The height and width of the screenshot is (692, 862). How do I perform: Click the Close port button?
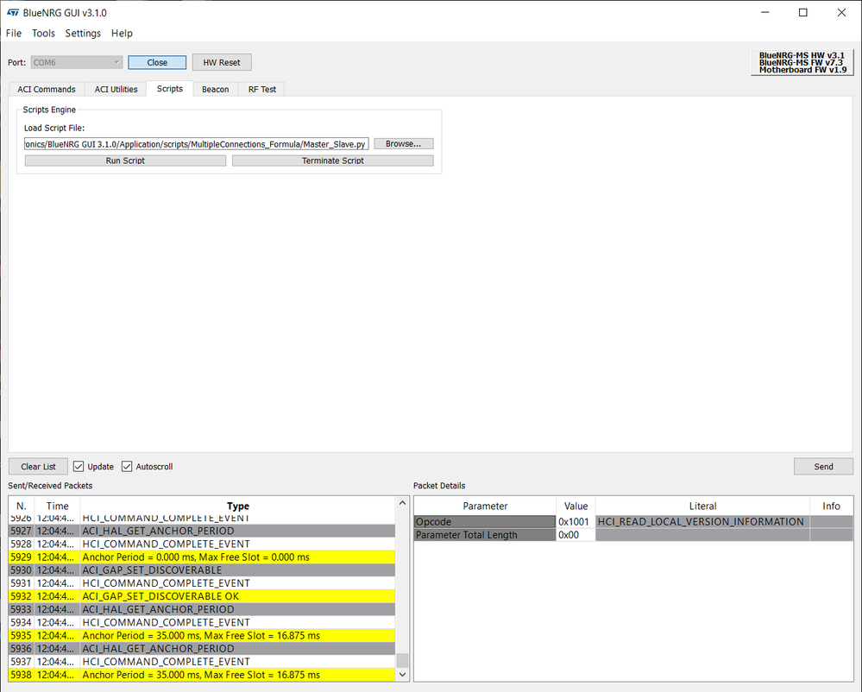157,62
